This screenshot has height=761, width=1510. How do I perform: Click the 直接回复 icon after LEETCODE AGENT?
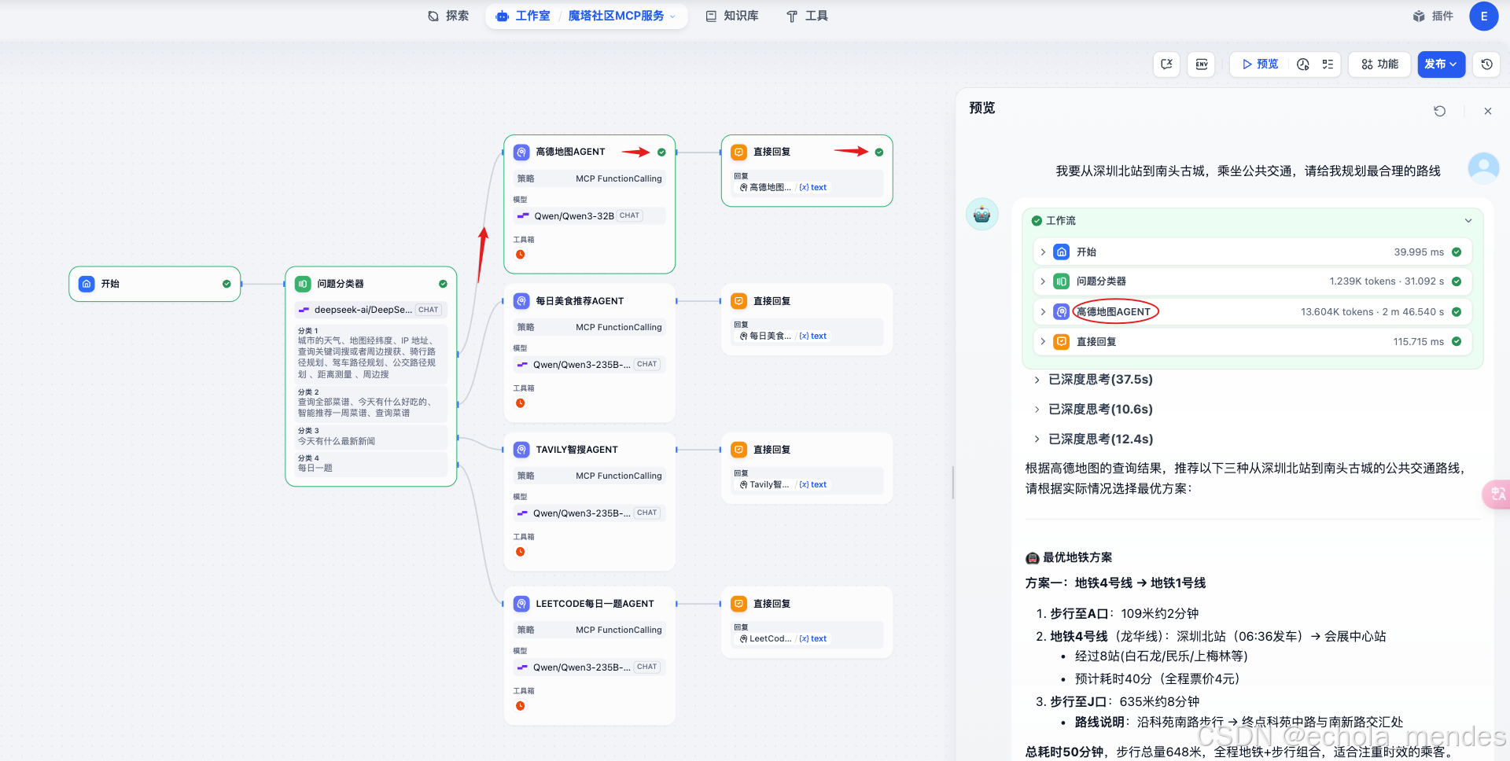739,604
